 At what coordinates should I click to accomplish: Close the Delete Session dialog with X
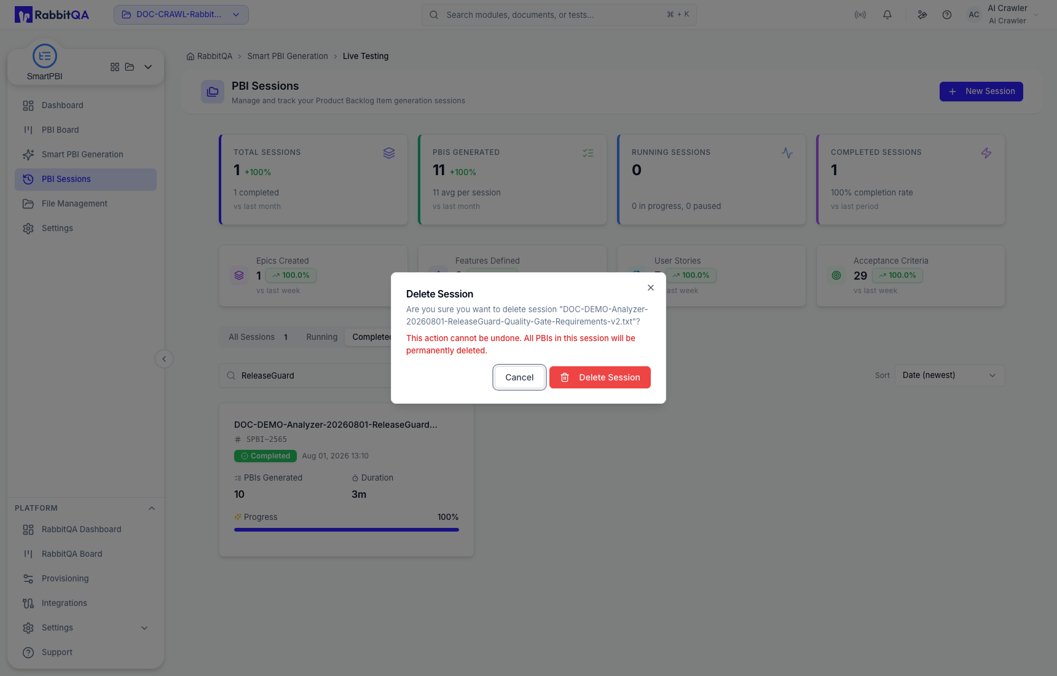(x=651, y=288)
